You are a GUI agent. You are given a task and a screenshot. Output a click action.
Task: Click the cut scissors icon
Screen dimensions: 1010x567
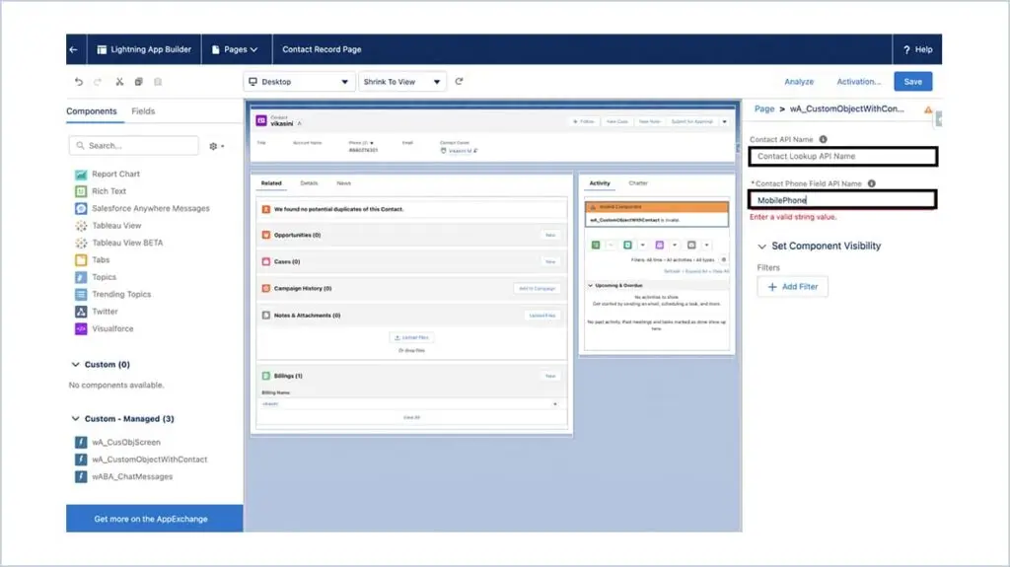click(119, 82)
